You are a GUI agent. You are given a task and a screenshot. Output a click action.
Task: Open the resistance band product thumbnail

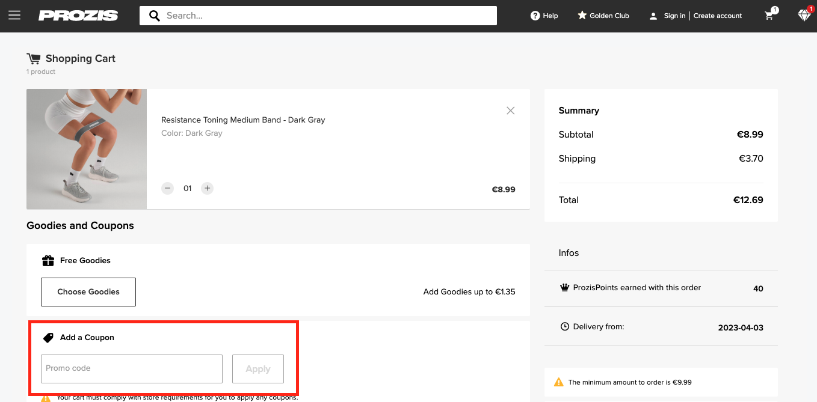pyautogui.click(x=87, y=149)
